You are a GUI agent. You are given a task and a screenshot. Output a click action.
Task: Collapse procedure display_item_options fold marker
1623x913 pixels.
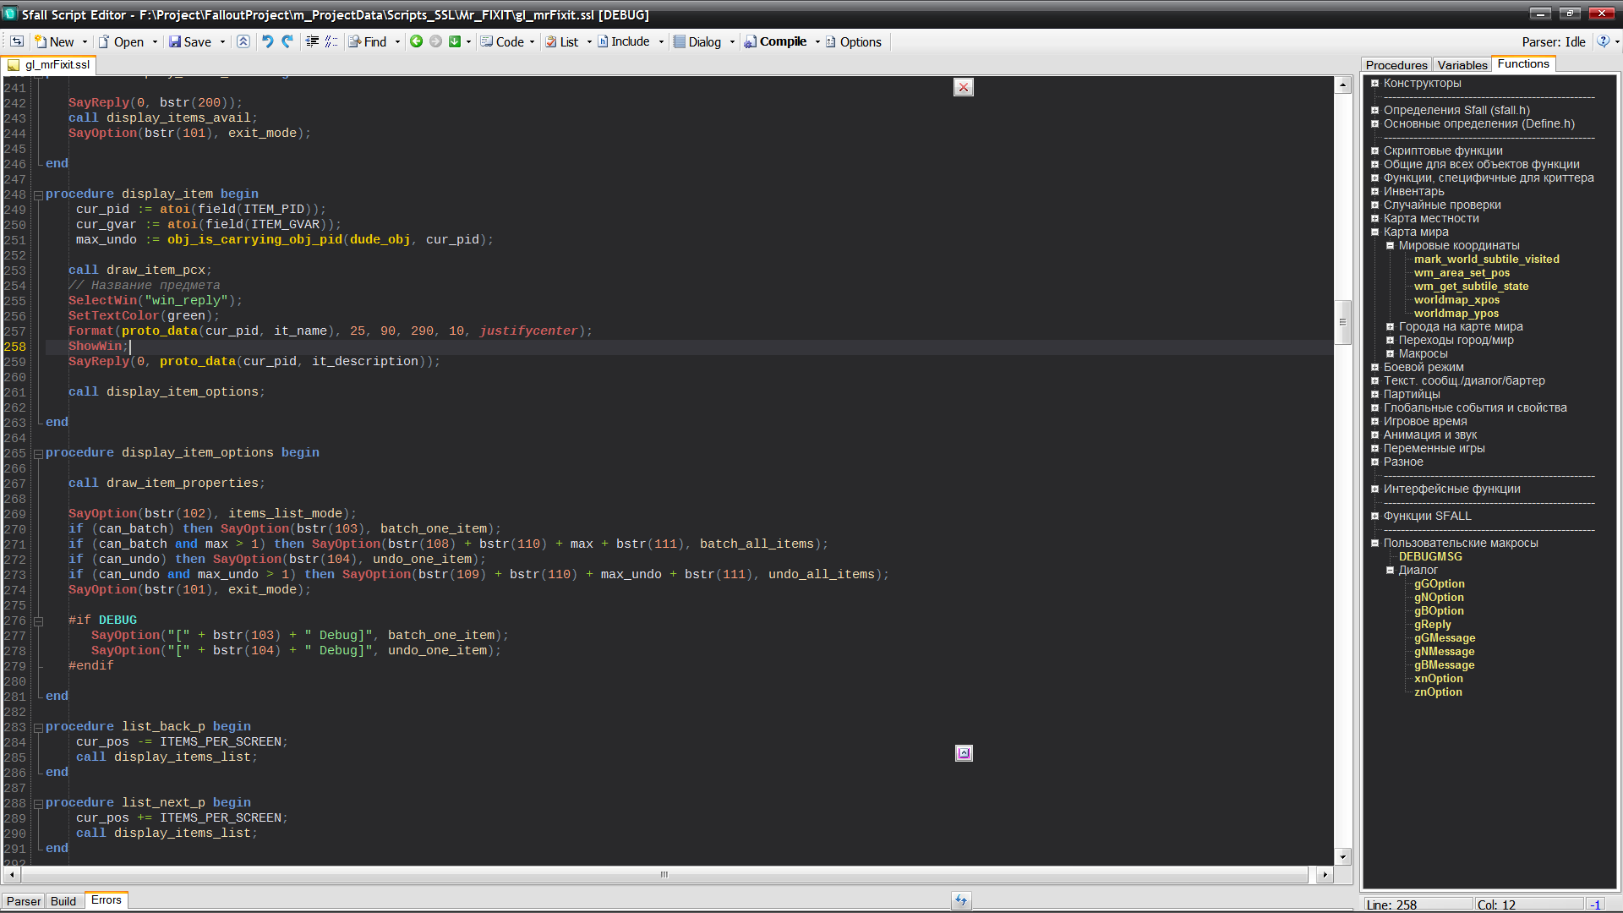click(x=38, y=454)
